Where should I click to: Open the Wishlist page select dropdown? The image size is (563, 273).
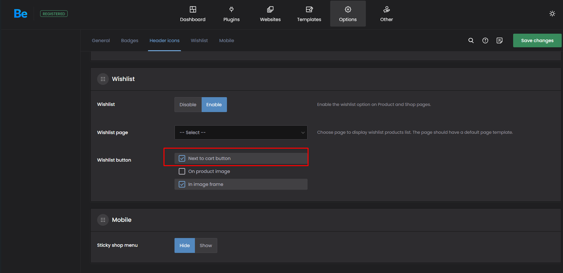(241, 132)
